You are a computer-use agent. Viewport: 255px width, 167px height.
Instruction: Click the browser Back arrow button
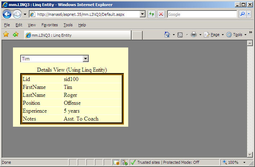[x=7, y=14]
